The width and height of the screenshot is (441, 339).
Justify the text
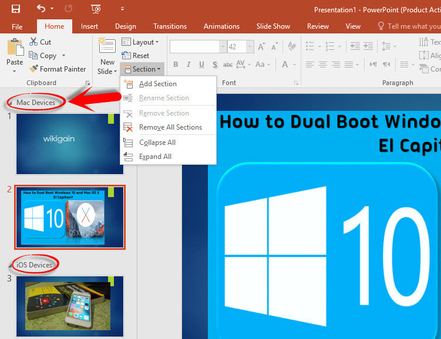coord(349,65)
